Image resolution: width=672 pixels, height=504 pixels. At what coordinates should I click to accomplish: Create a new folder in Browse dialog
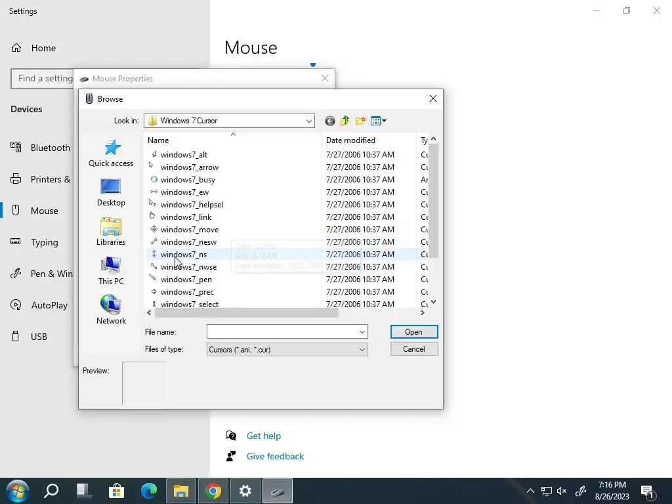[360, 121]
